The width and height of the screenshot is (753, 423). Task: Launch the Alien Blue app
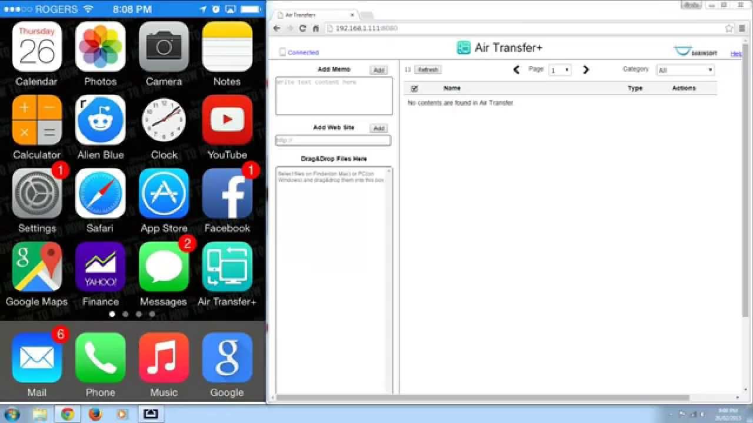tap(100, 120)
